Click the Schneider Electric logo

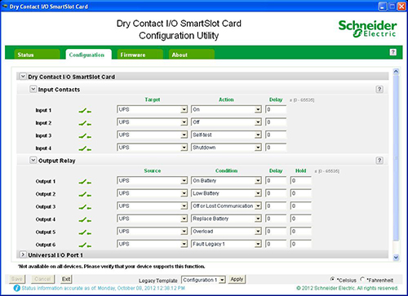[x=367, y=29]
